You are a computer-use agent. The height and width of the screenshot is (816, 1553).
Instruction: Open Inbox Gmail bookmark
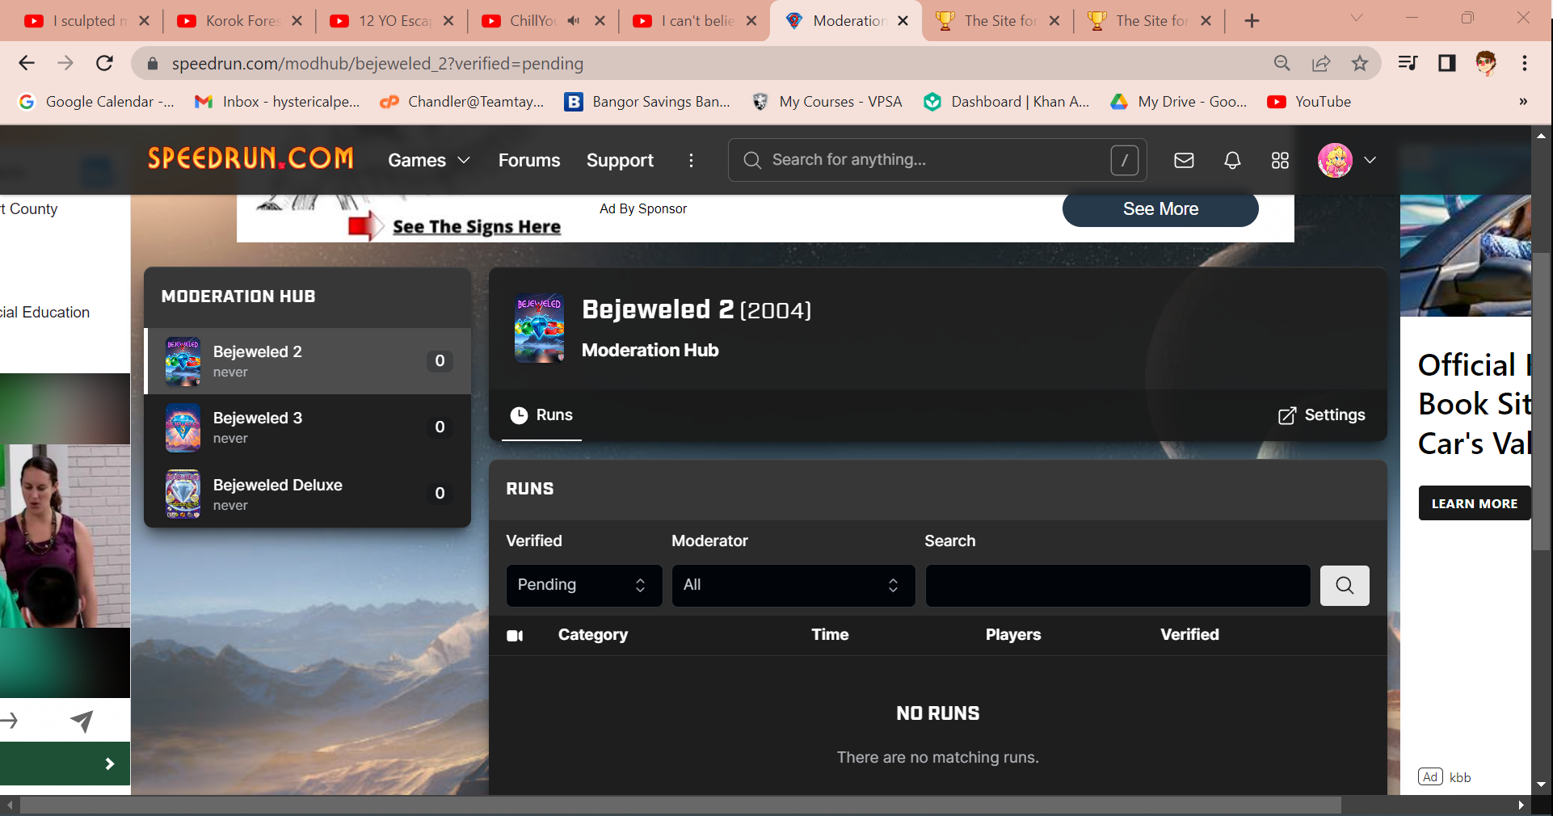coord(277,102)
